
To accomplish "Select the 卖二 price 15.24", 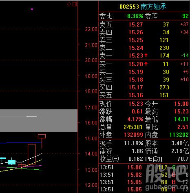I will 136,48.
